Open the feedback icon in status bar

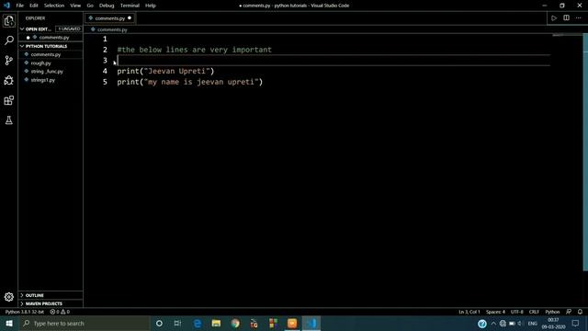pos(569,312)
